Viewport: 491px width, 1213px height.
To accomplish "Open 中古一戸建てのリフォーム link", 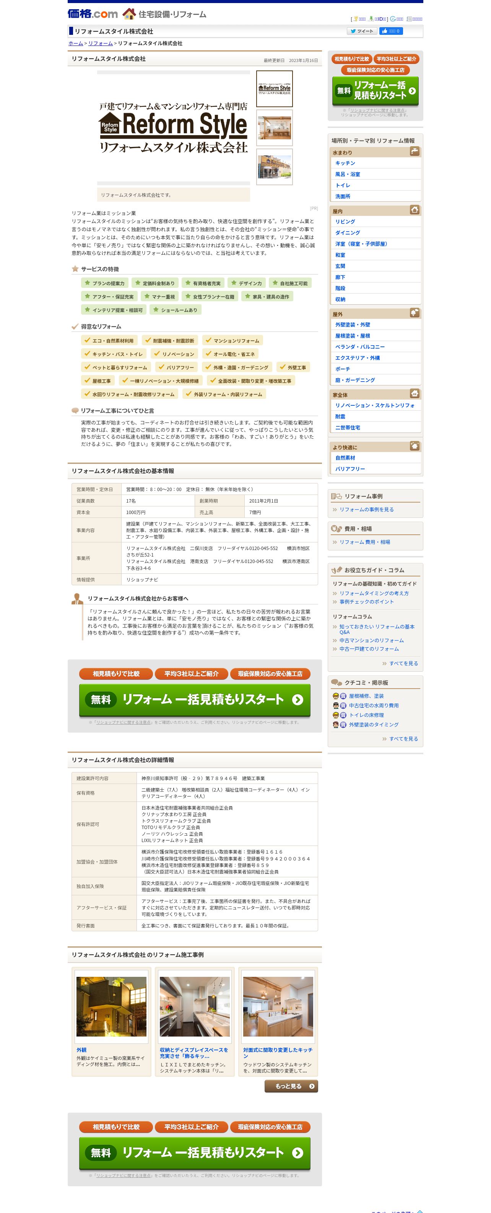I will coord(369,649).
